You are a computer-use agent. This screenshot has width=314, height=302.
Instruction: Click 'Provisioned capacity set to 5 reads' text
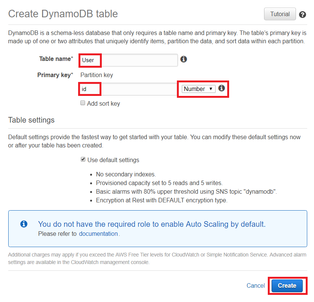coord(159,183)
